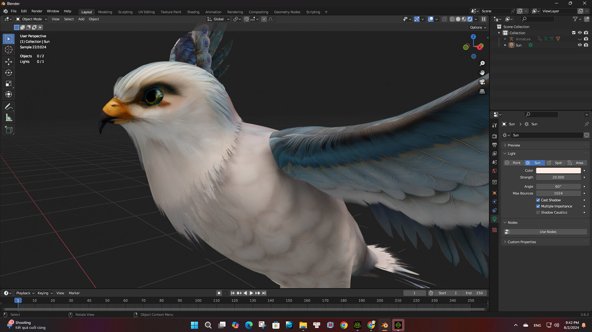592x332 pixels.
Task: Toggle X-ray mode in viewport header
Action: click(x=444, y=19)
